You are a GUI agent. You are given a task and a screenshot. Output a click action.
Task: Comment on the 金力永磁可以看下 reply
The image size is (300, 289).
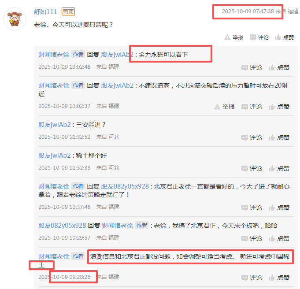tap(252, 67)
